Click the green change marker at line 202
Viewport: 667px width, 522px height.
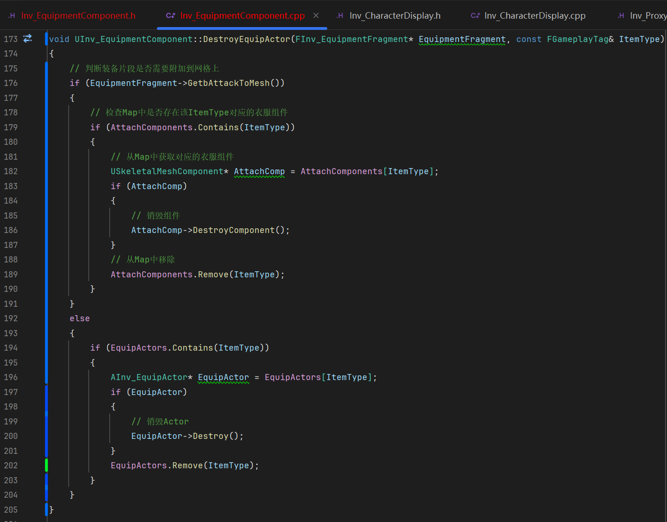click(46, 465)
